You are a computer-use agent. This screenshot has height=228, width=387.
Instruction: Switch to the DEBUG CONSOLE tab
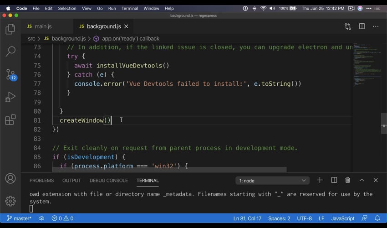(109, 181)
